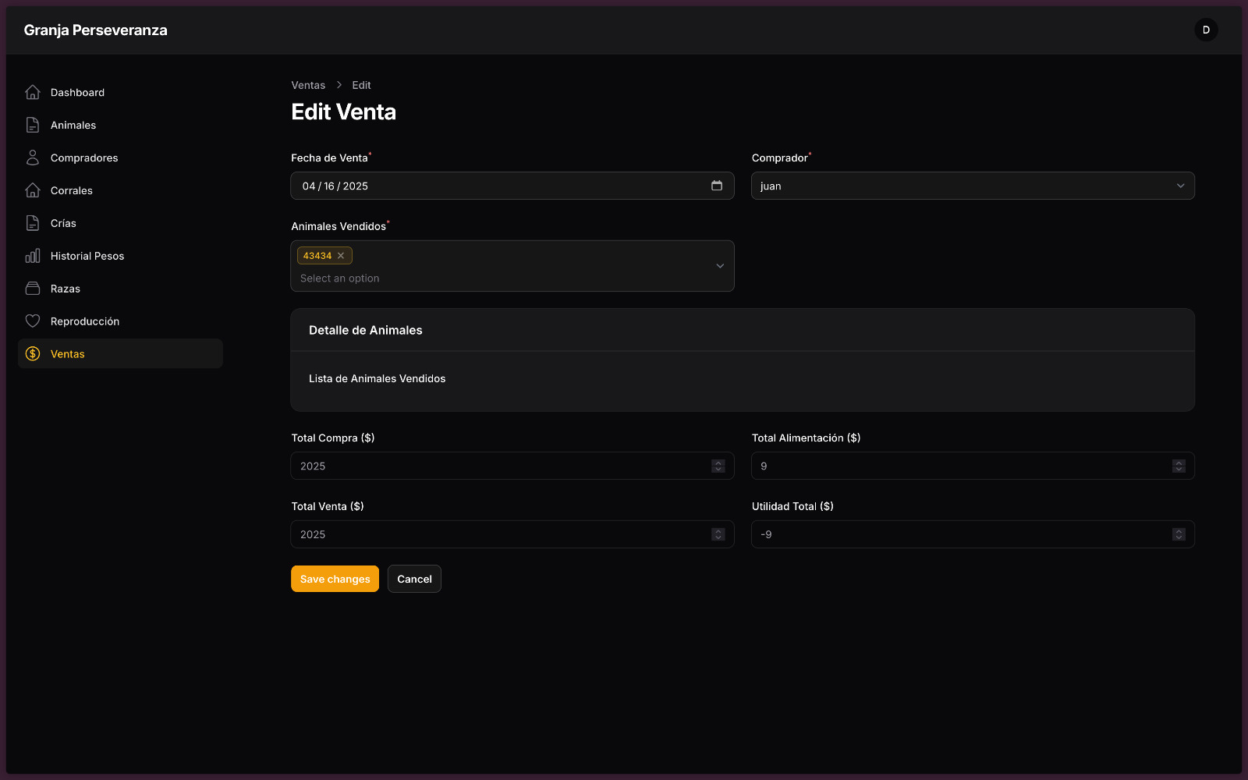The width and height of the screenshot is (1248, 780).
Task: Click the Save changes button
Action: (335, 579)
